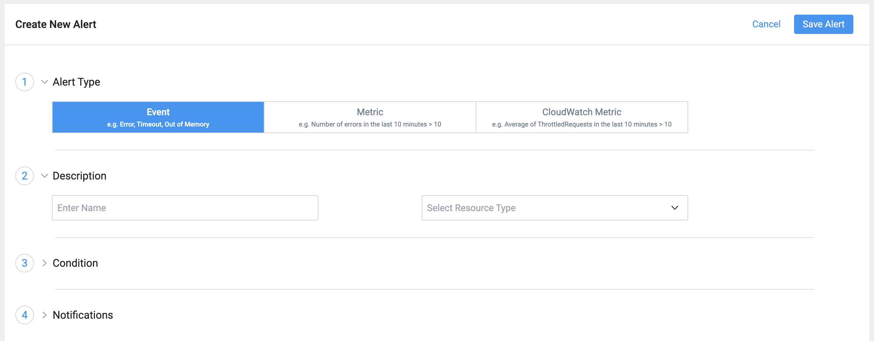Viewport: 874px width, 341px height.
Task: Click the step 1 circle icon
Action: pyautogui.click(x=24, y=82)
